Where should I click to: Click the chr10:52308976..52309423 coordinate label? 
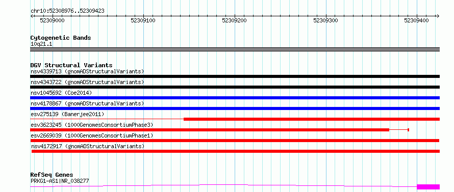point(67,11)
